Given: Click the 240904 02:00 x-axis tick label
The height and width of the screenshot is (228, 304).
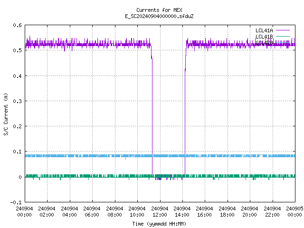Looking at the screenshot, I should (47, 211).
